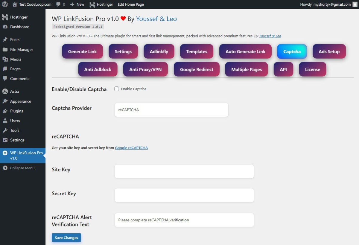Viewport: 359px width, 245px height.
Task: Open the Adlinkfly tab
Action: (159, 51)
